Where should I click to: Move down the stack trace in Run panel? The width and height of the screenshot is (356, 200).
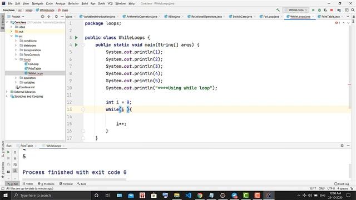pos(15,158)
